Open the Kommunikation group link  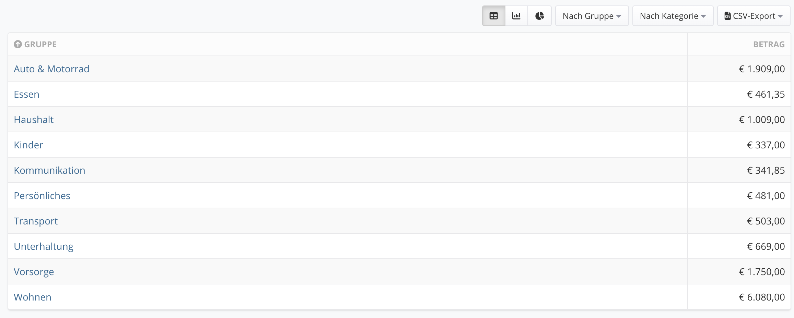click(x=49, y=170)
